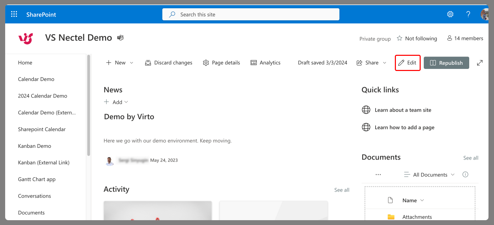The image size is (494, 225).
Task: Open Kanban (External Link) navigation item
Action: pos(44,163)
